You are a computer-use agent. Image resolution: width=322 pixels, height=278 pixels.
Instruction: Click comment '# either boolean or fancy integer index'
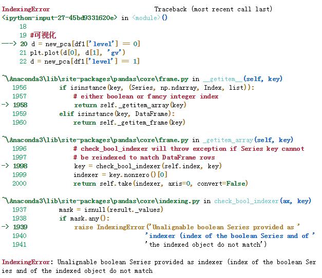(x=146, y=96)
